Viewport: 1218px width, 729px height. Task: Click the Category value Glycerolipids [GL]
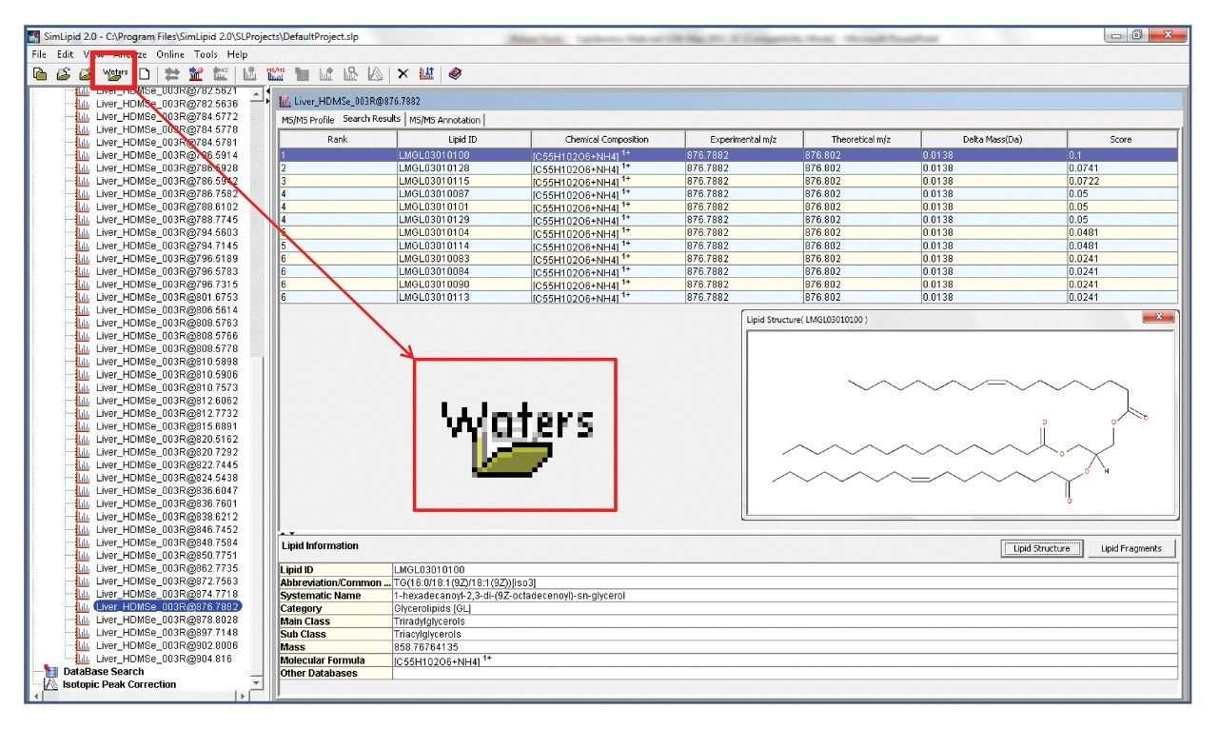click(x=784, y=608)
